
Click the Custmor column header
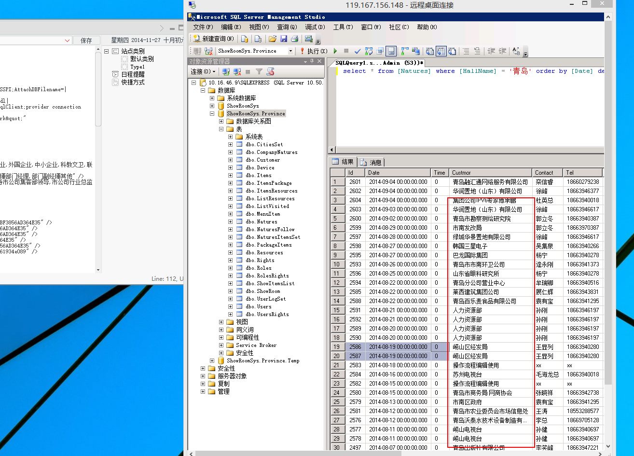pyautogui.click(x=491, y=172)
